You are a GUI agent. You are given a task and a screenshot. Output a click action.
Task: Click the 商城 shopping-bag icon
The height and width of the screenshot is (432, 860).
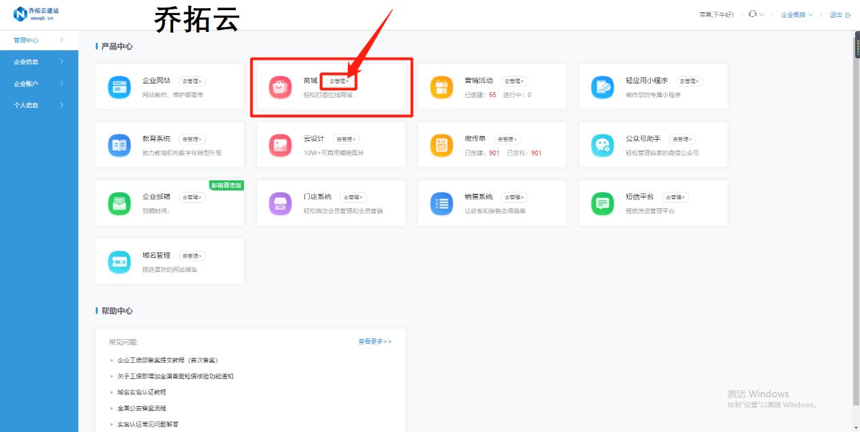pos(280,86)
